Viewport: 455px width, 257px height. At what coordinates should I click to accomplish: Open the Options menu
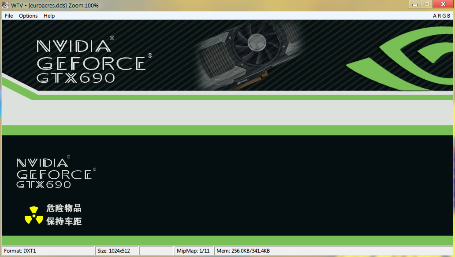point(28,16)
